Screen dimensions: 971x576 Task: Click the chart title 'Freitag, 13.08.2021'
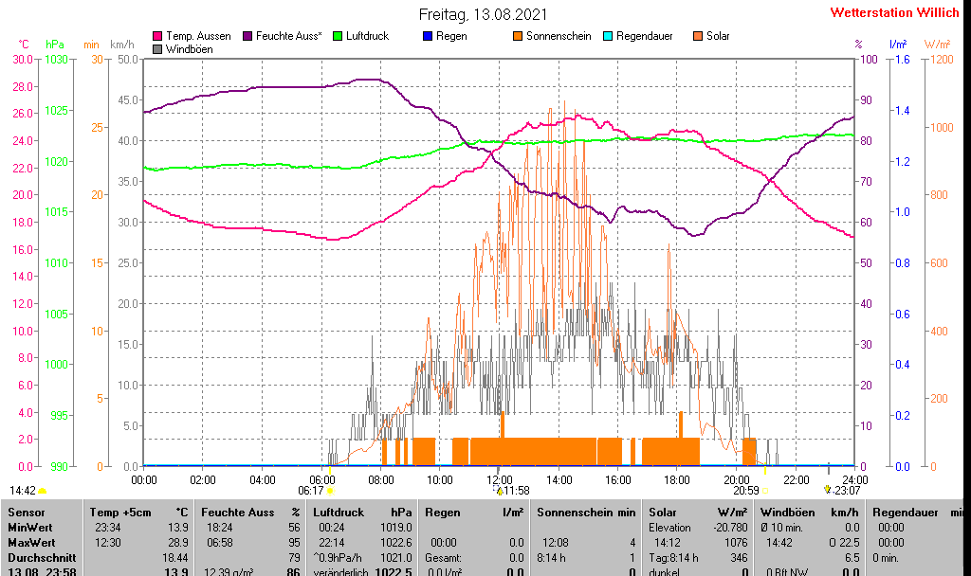click(483, 14)
